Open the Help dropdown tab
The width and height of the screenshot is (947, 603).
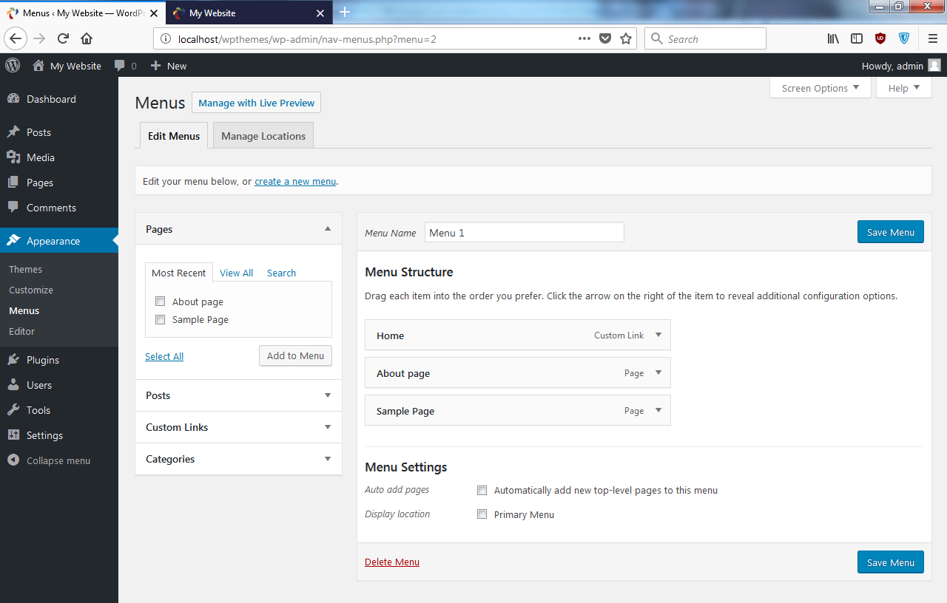pos(903,88)
